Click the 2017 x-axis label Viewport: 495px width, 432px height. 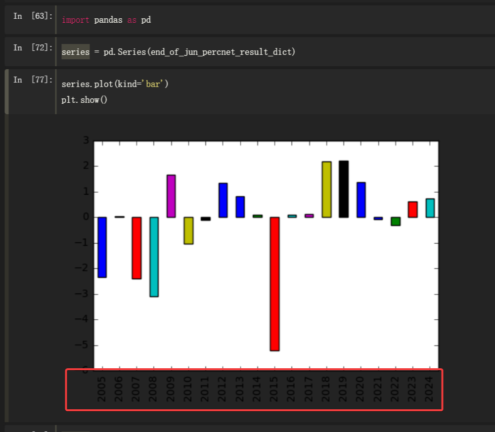309,389
